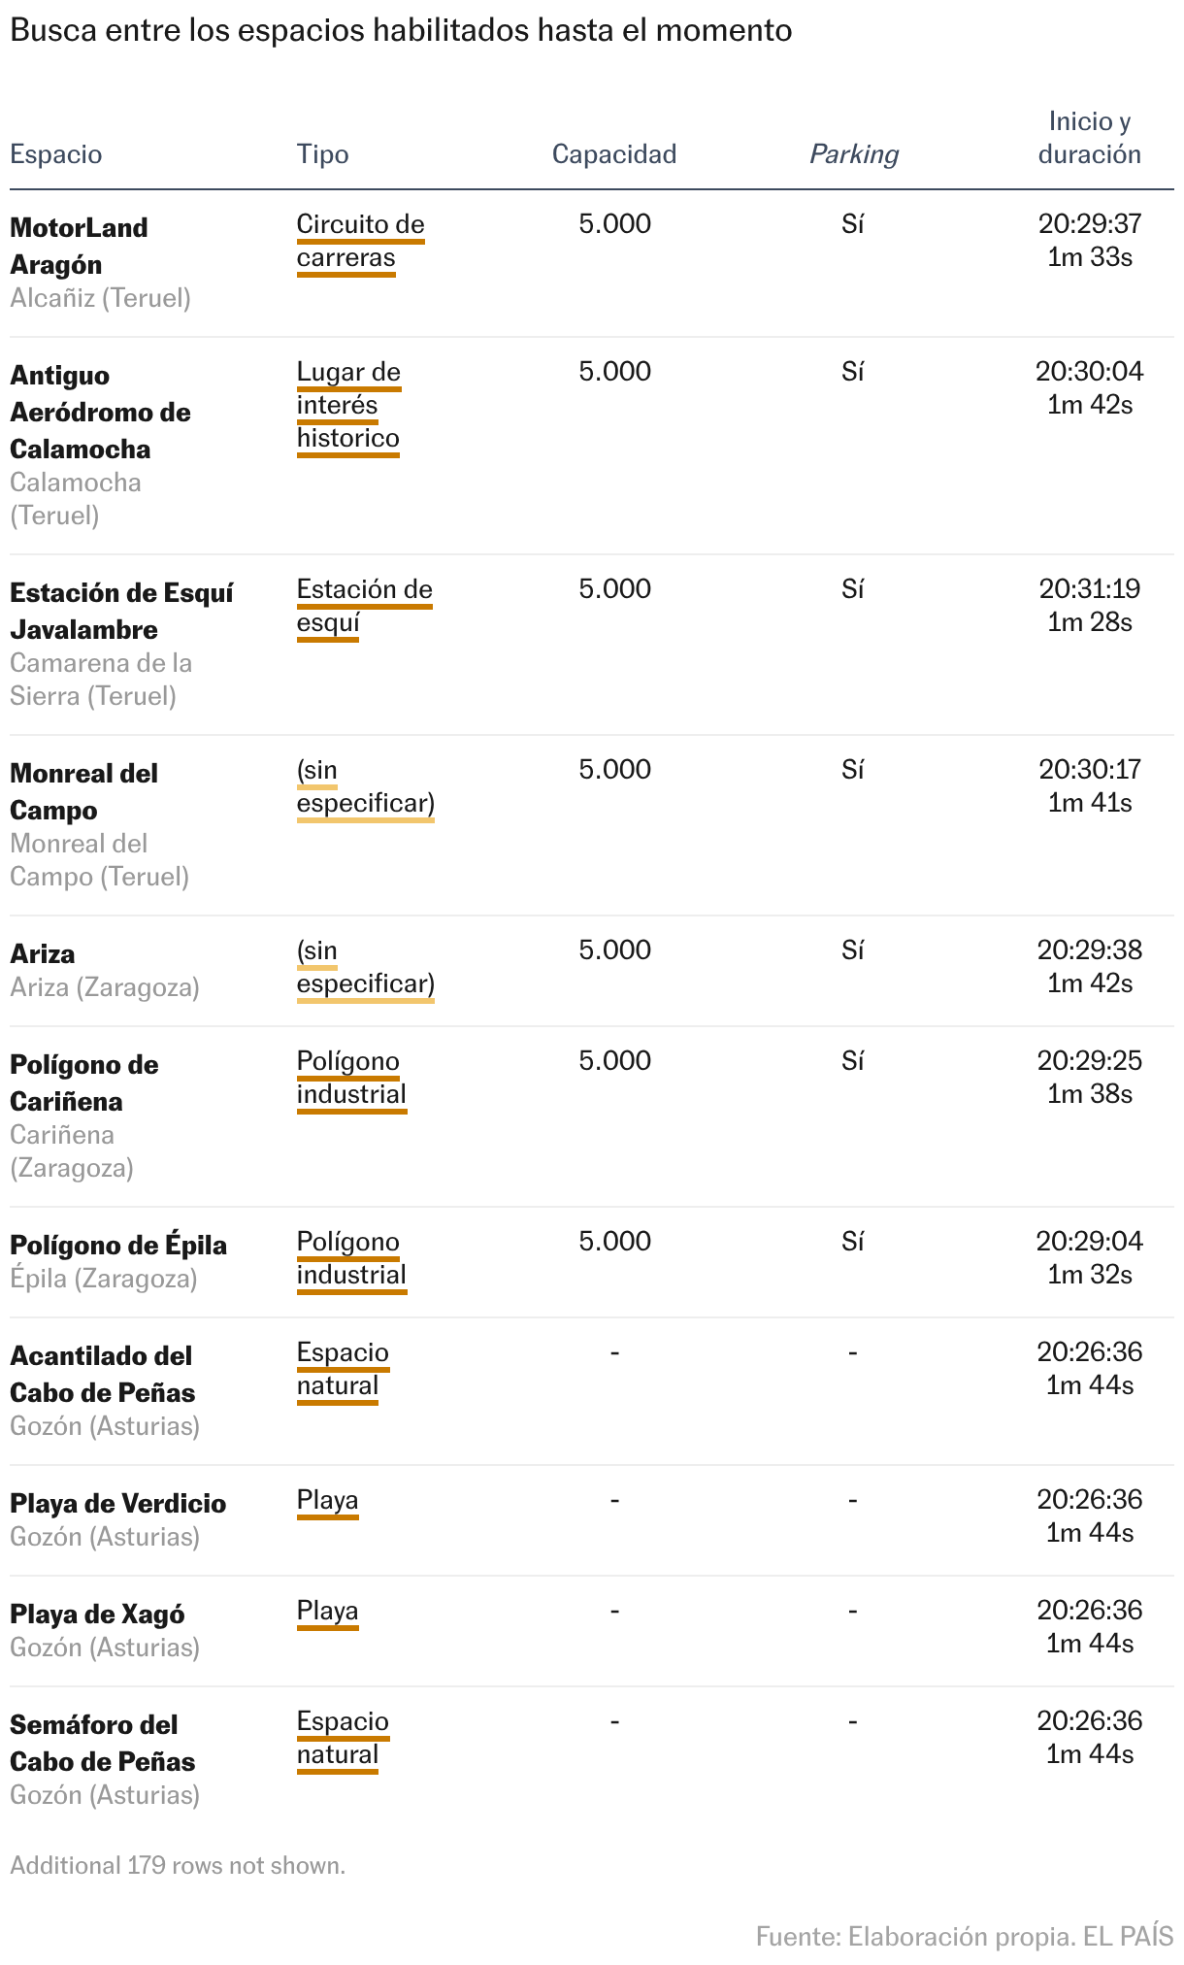Viewport: 1184px width, 1965px height.
Task: Click '(sin especificar)' in Monreal del Campo row
Action: (x=365, y=787)
